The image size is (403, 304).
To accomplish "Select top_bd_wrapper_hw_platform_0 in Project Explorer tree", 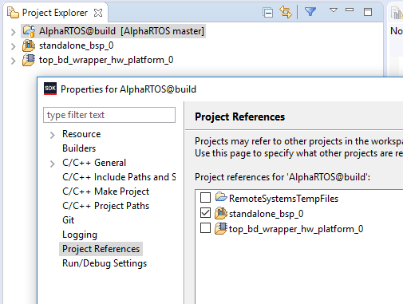I will [106, 60].
